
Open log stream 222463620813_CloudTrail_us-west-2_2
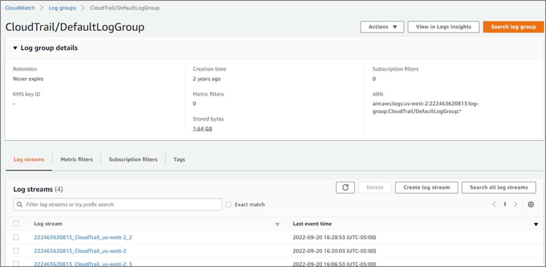pyautogui.click(x=83, y=237)
